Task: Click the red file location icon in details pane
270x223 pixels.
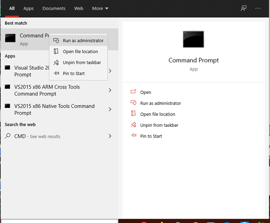Action: point(133,113)
